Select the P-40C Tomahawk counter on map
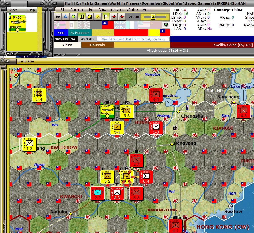The image size is (254, 233). (107, 111)
